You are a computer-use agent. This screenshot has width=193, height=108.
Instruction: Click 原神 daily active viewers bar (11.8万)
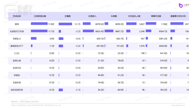[x=39, y=24]
